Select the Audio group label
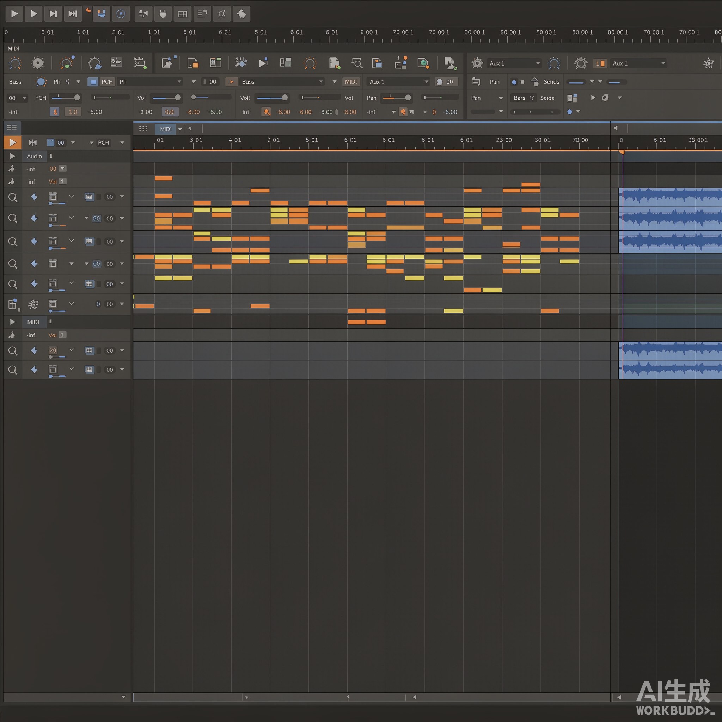The height and width of the screenshot is (722, 722). click(35, 156)
